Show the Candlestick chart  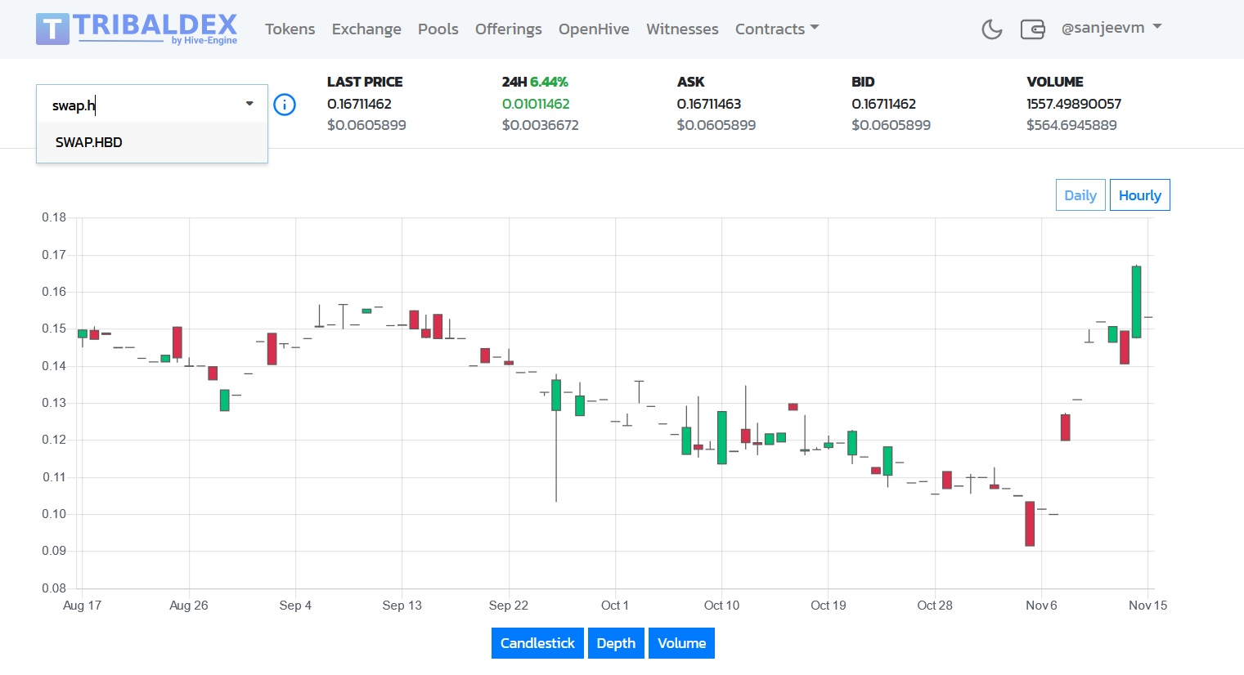537,643
